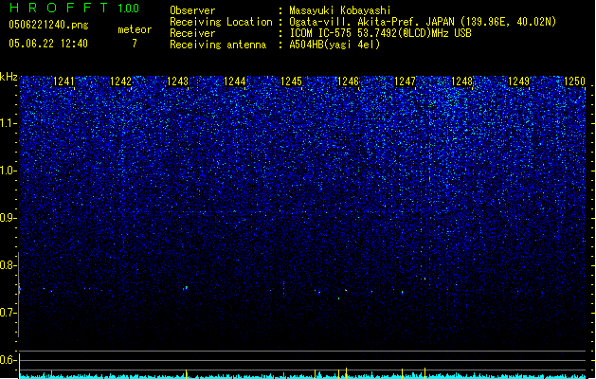Click the 1249 time axis label
The image size is (596, 379).
click(x=518, y=81)
